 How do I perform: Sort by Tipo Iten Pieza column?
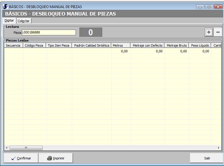tap(59, 45)
